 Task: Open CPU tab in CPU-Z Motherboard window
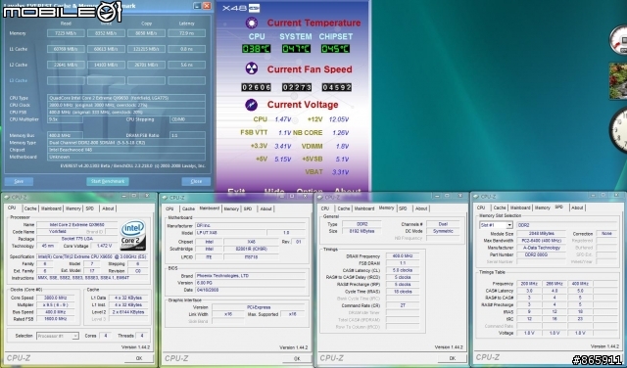coord(169,209)
